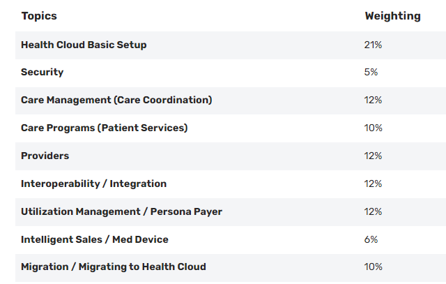This screenshot has height=284, width=446.
Task: Select Care Management (Care Coordination) topic
Action: coord(116,100)
